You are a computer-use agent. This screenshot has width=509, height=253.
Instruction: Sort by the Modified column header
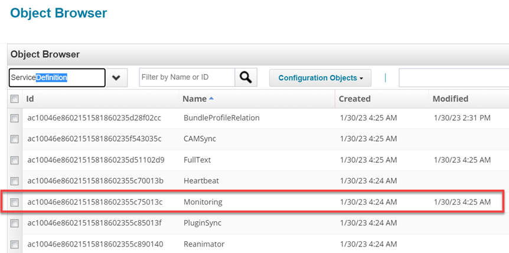[x=450, y=99]
